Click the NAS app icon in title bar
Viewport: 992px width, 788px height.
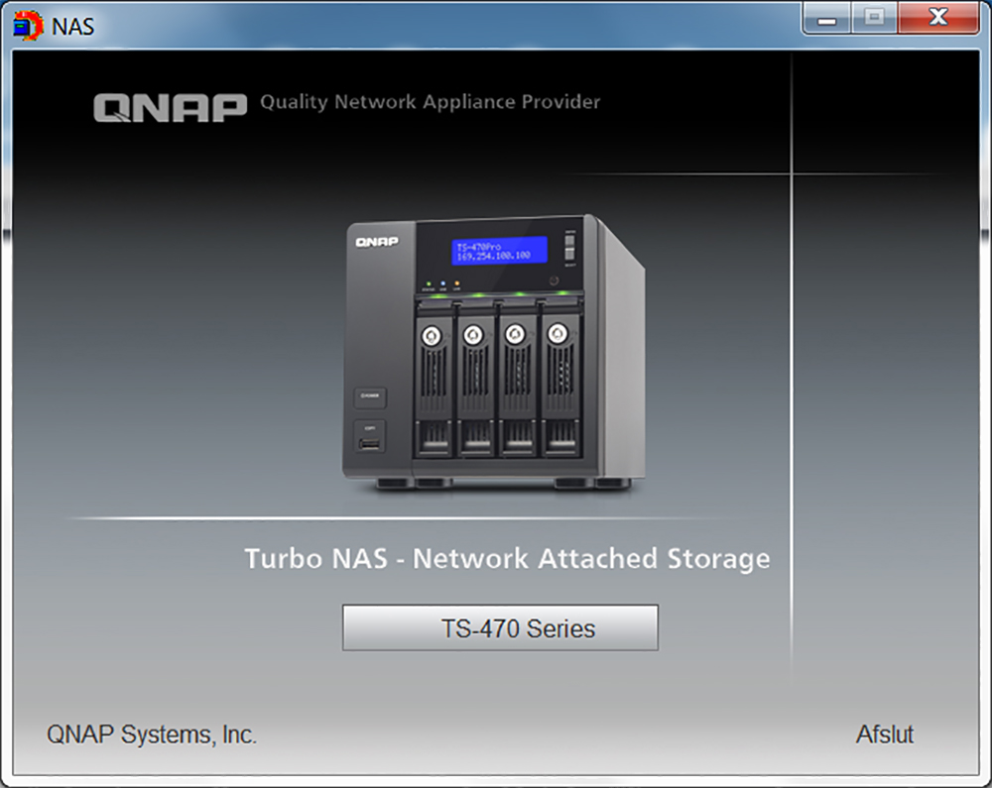click(x=28, y=26)
